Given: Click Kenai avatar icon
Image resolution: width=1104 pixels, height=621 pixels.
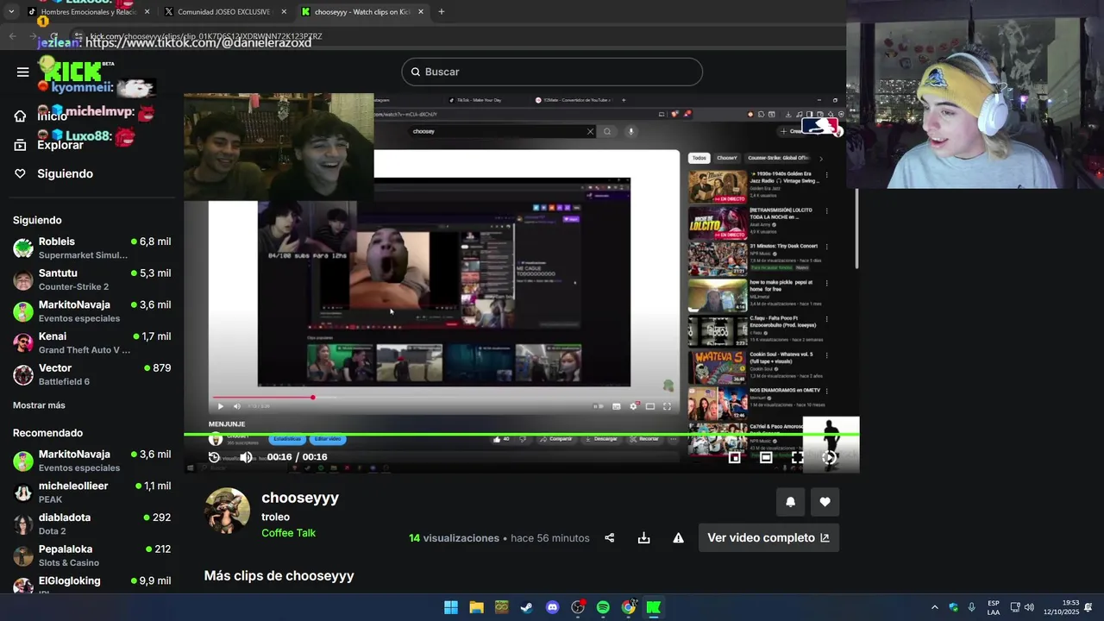Looking at the screenshot, I should pos(23,343).
